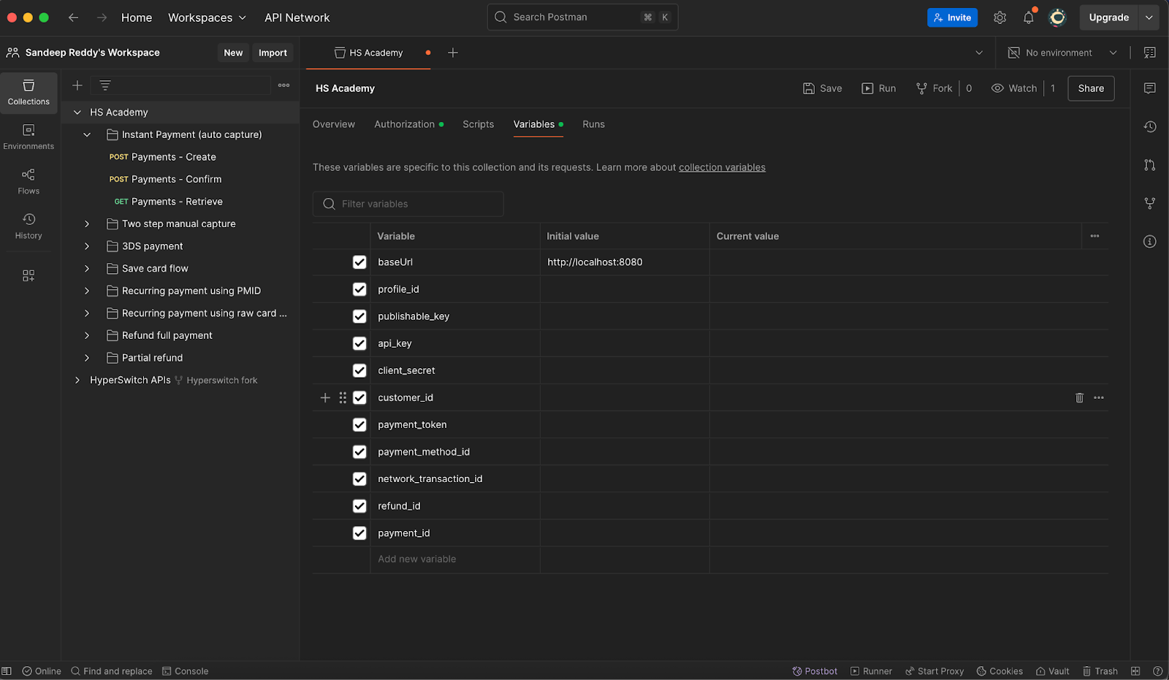The image size is (1169, 680).
Task: Open Postbot in the status bar
Action: click(815, 671)
